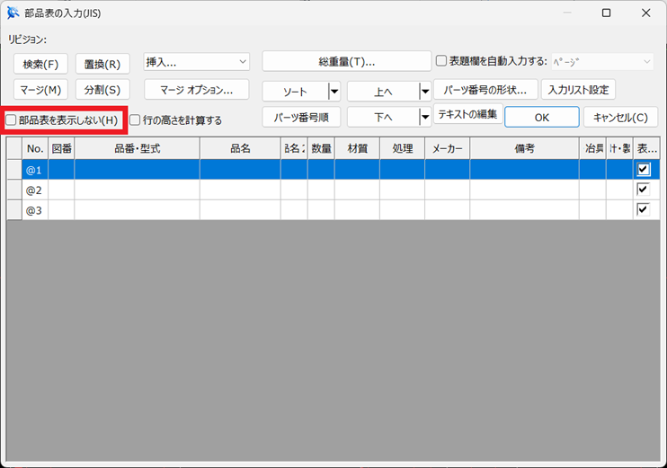The image size is (667, 468).
Task: Click the row selector left of @2
Action: (14, 190)
